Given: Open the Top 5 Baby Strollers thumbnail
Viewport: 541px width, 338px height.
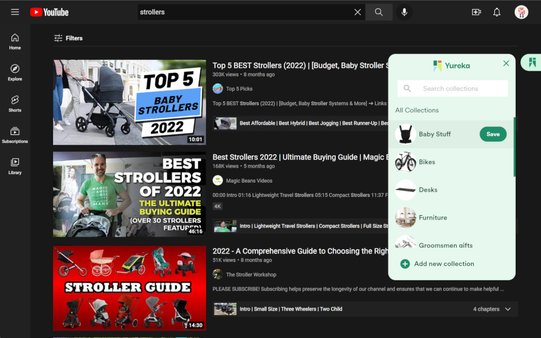Looking at the screenshot, I should pyautogui.click(x=129, y=102).
